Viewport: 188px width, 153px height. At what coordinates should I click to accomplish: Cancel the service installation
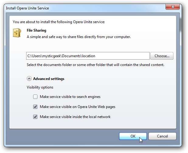tap(162, 136)
